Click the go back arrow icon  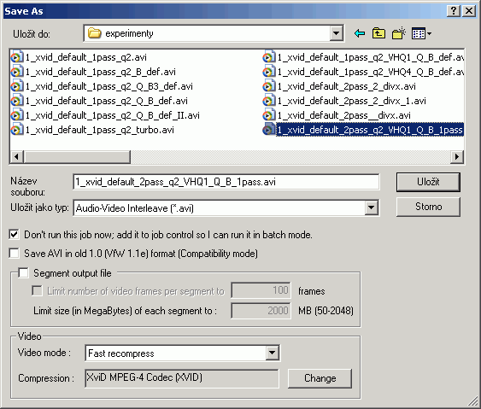click(359, 33)
